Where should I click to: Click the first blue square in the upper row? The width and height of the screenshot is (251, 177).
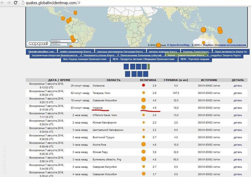click(126, 66)
